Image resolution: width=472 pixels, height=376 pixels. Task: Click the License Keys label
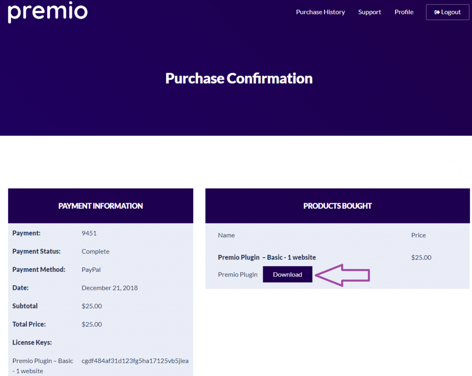pyautogui.click(x=32, y=342)
